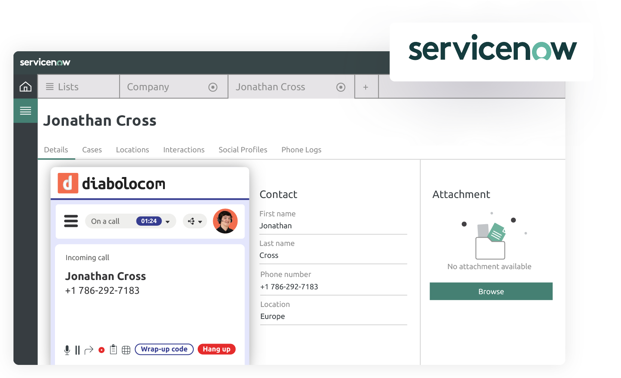Click the target icon on Company tab
621x378 pixels.
(213, 87)
